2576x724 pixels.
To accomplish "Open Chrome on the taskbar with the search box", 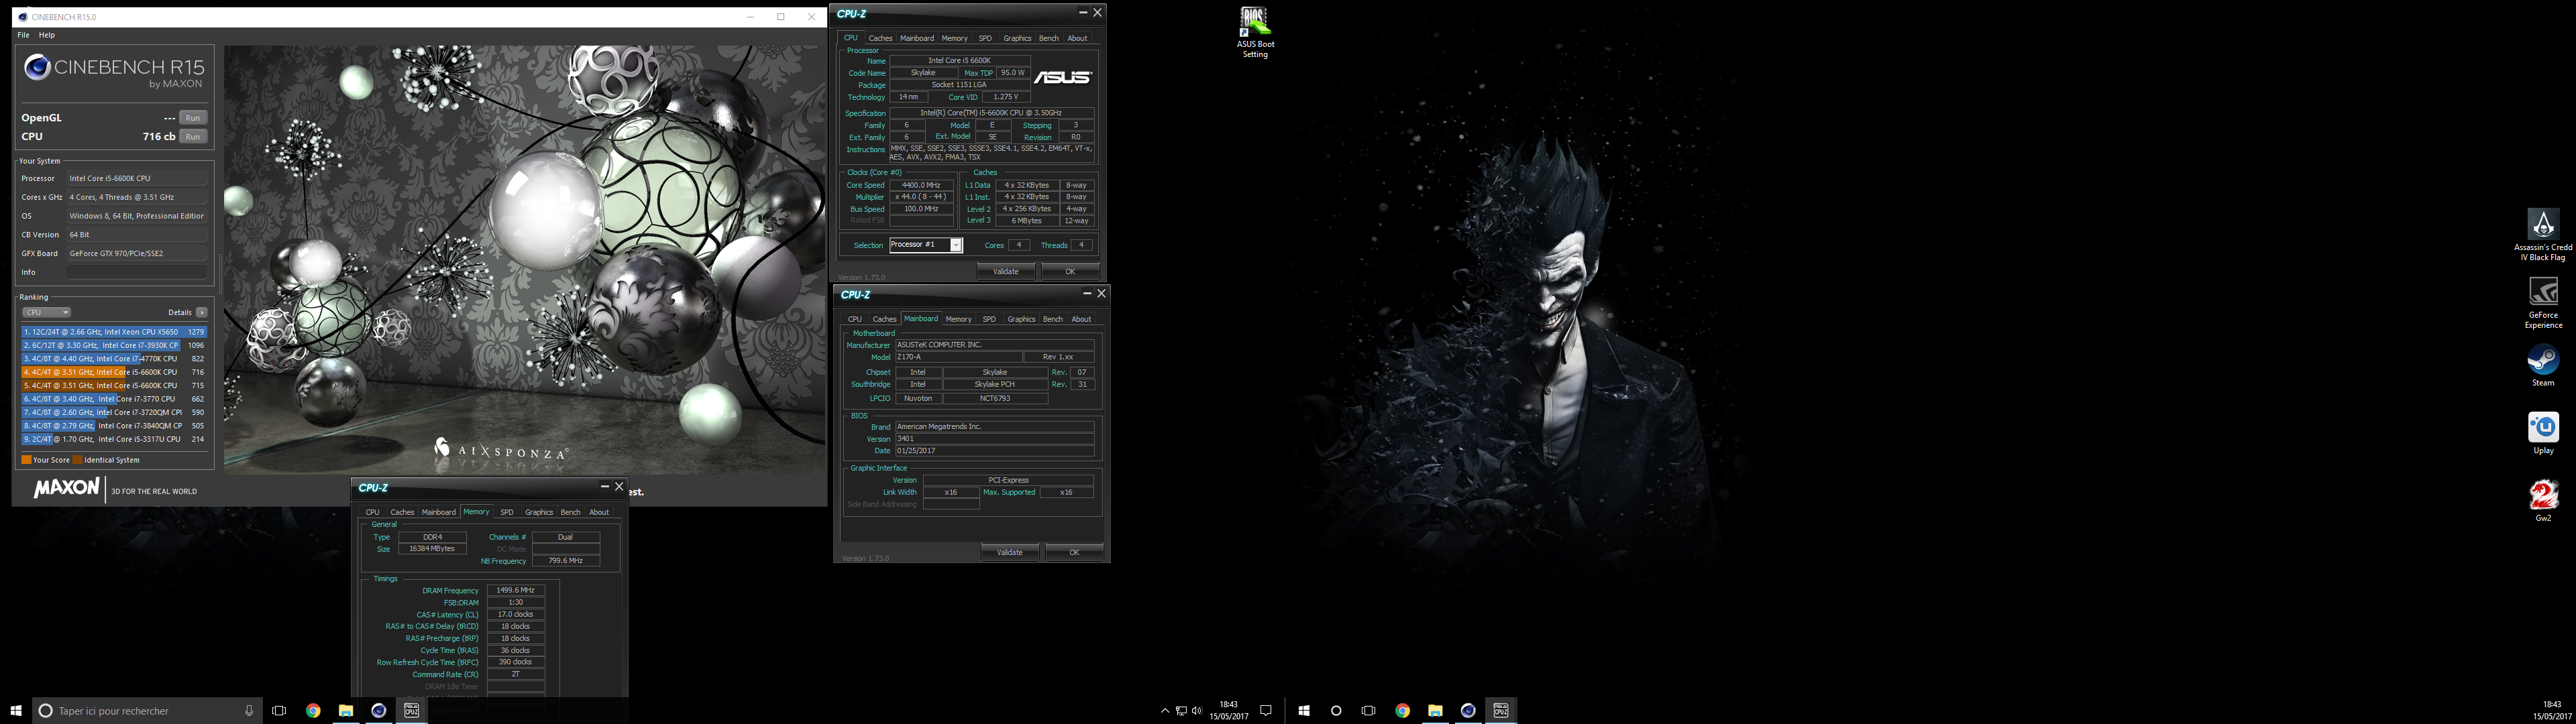I will [313, 711].
